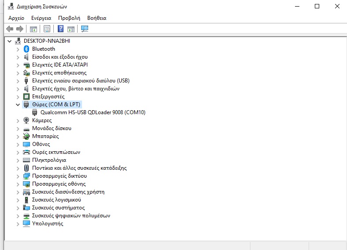Select Qualcomm HS-USB QDLoader 9008 (COM10) device

[93, 112]
